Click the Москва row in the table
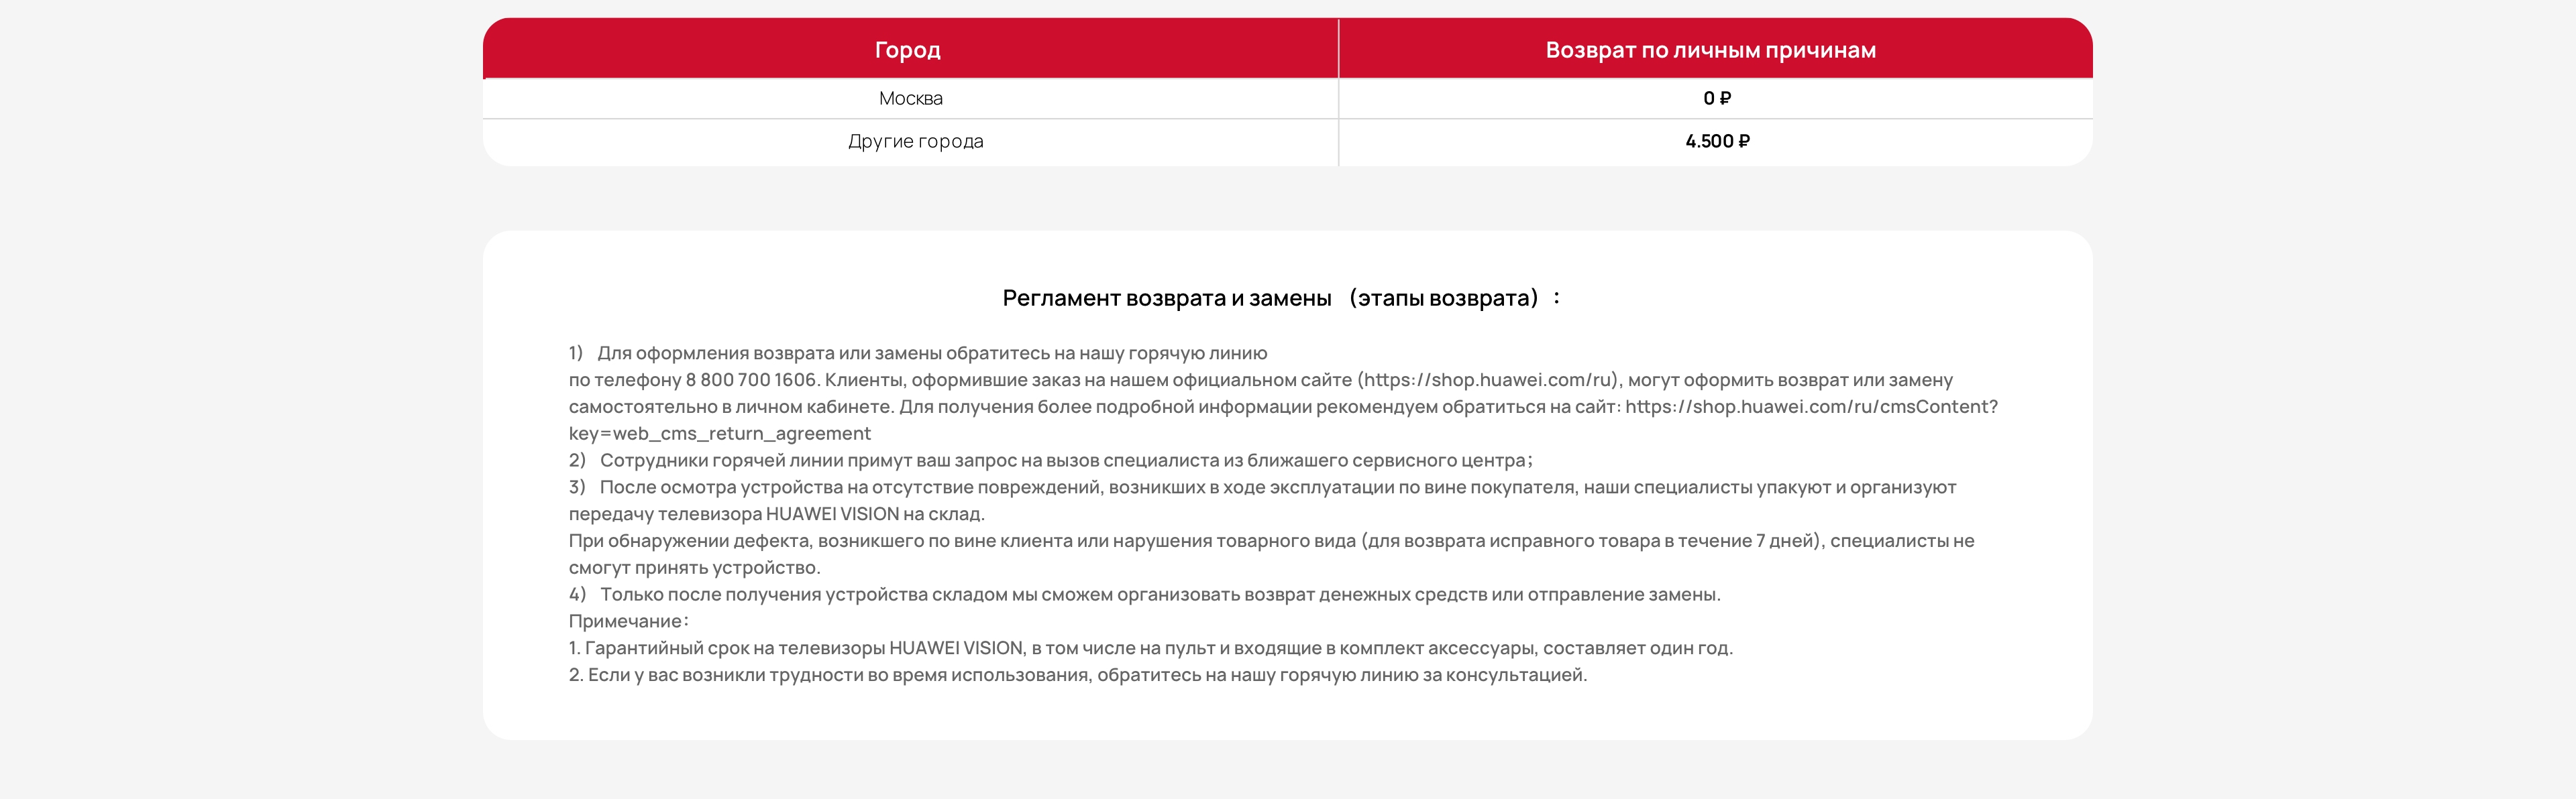This screenshot has width=2576, height=799. 910,98
